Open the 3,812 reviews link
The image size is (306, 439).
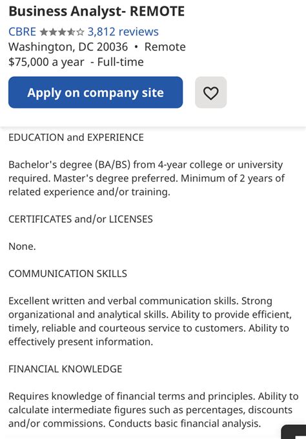[123, 32]
